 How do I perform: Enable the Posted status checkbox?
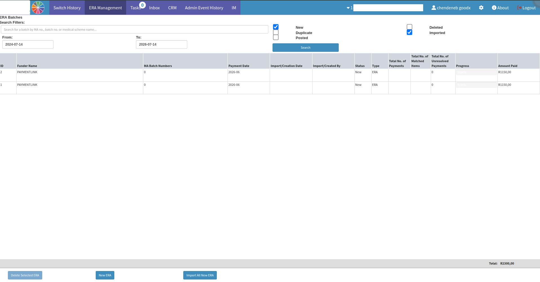point(276,37)
